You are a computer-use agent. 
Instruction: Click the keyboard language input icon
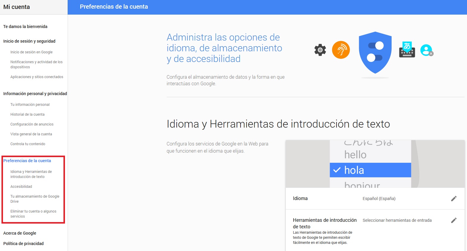pos(407,49)
